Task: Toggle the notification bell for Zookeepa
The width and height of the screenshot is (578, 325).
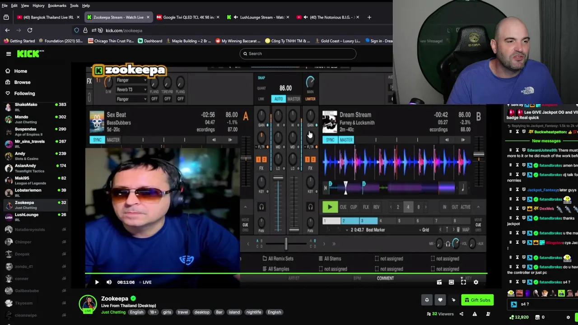Action: [x=427, y=300]
